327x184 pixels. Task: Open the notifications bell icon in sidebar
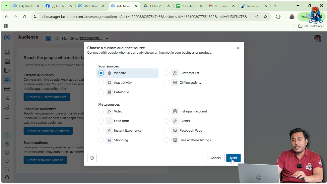[7, 161]
